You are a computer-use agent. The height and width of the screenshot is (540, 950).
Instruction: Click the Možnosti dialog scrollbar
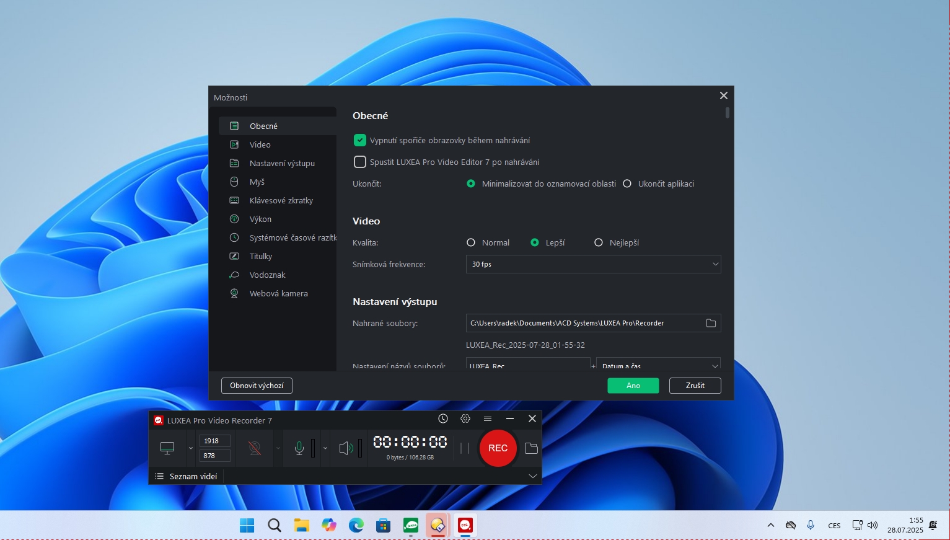point(728,112)
